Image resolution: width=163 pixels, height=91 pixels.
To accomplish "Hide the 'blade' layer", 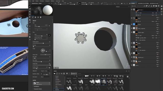I will tap(132, 43).
